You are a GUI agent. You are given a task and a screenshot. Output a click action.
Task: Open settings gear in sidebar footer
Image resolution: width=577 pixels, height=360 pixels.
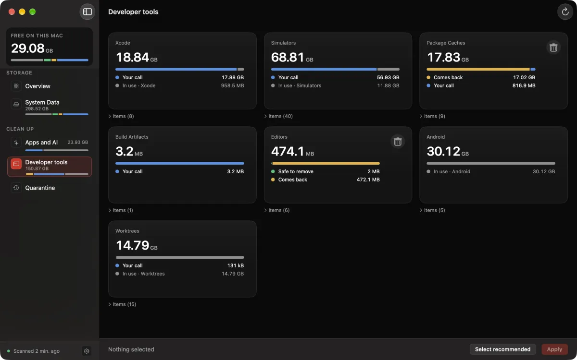pyautogui.click(x=87, y=351)
